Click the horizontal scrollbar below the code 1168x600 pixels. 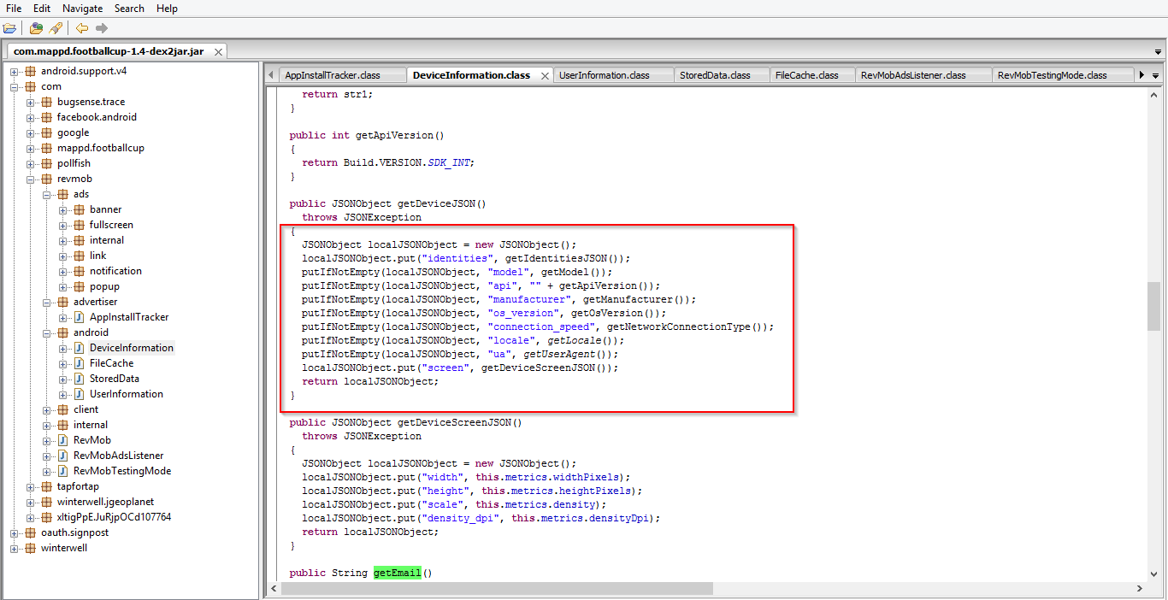coord(496,589)
